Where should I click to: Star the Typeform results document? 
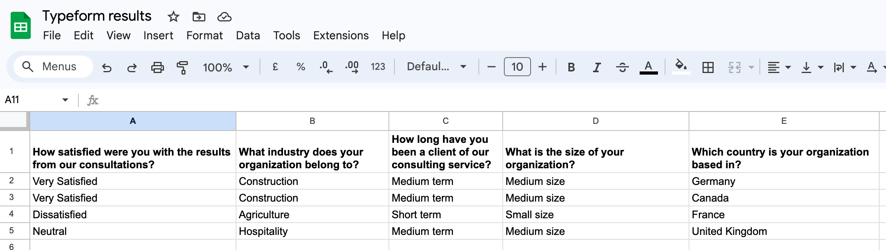point(173,17)
